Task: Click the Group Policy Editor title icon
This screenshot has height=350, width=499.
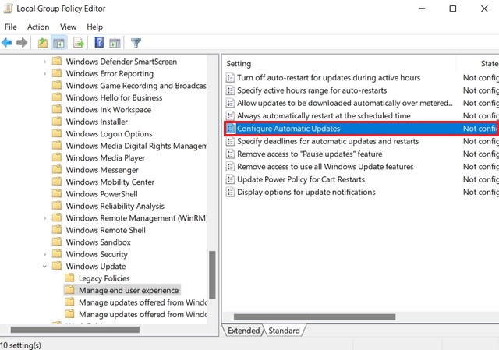Action: tap(8, 9)
